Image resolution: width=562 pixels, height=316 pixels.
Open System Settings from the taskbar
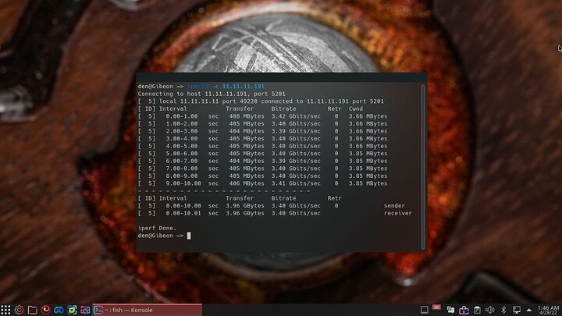click(x=20, y=310)
